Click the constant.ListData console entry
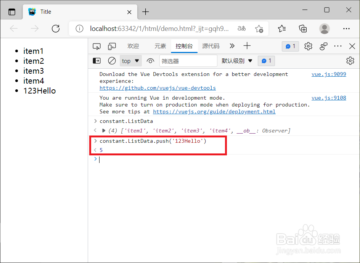This screenshot has width=360, height=263. click(x=126, y=121)
